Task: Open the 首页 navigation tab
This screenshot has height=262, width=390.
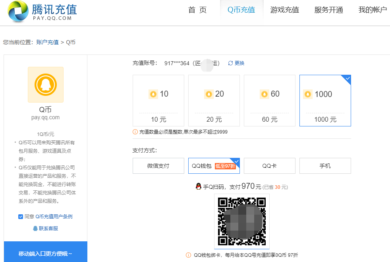Action: pyautogui.click(x=197, y=10)
